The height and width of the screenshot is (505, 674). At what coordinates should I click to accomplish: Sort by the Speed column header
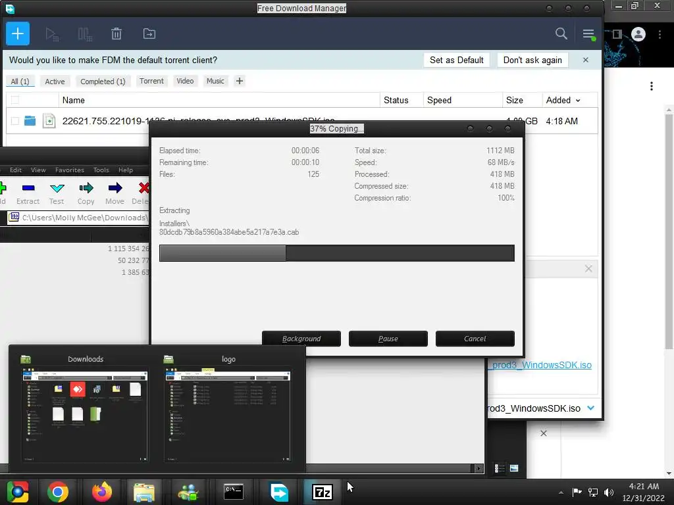pyautogui.click(x=463, y=100)
